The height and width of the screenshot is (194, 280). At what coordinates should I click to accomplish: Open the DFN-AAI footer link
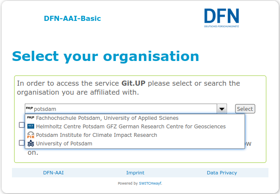coord(53,173)
